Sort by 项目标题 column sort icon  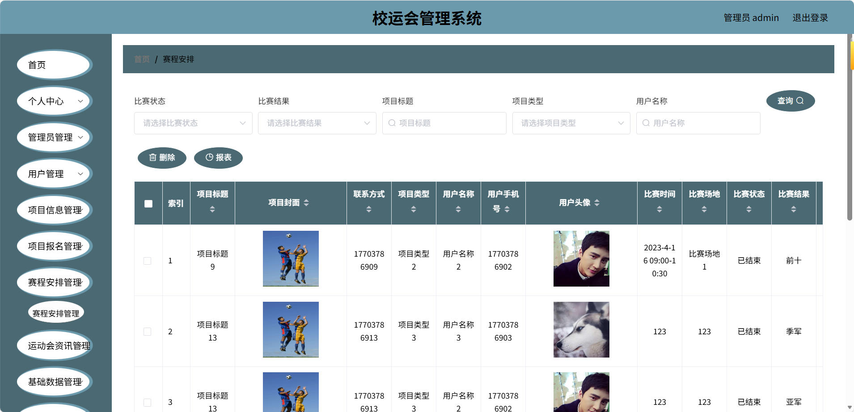[x=212, y=209]
